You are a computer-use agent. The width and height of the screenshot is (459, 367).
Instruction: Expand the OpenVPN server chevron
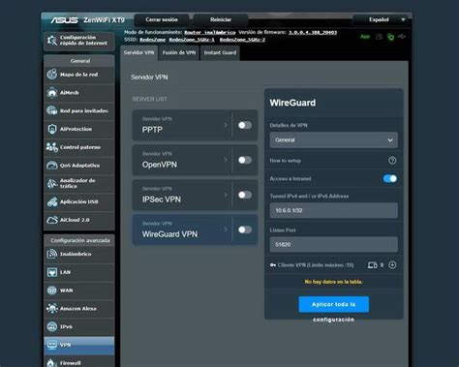[x=226, y=160]
